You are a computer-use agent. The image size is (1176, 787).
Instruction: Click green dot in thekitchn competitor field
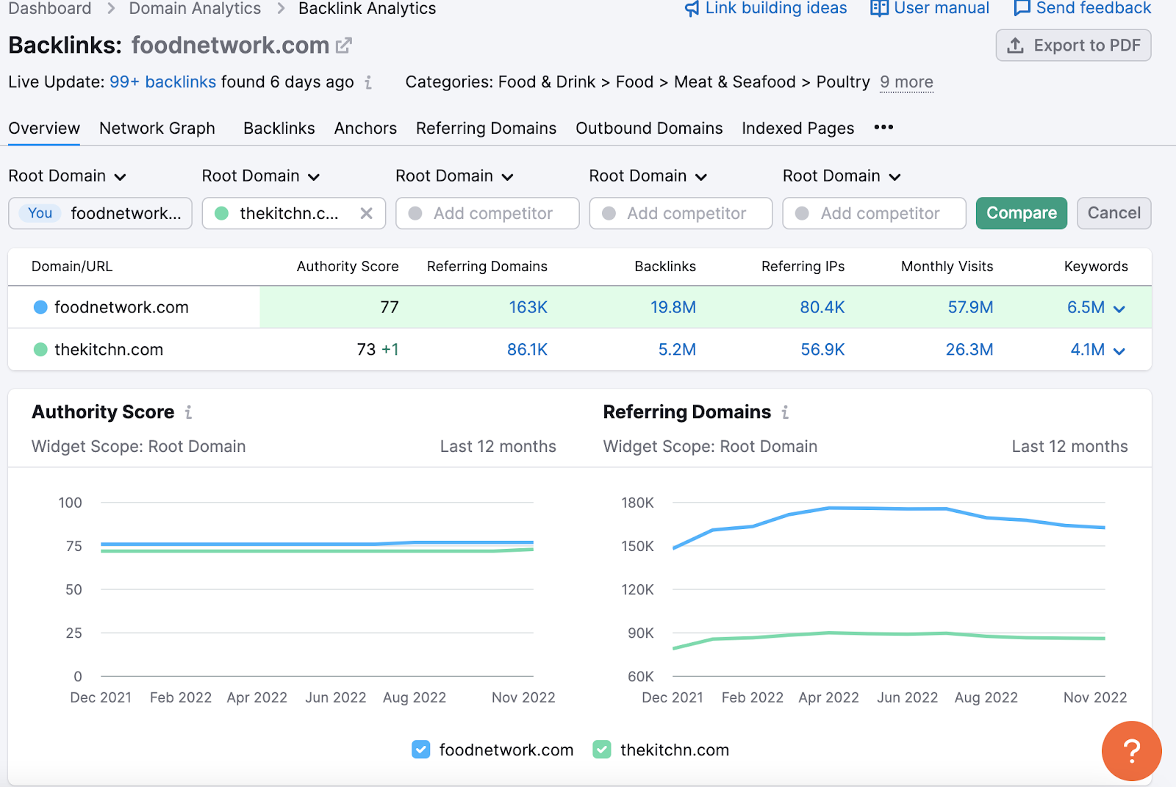coord(221,213)
